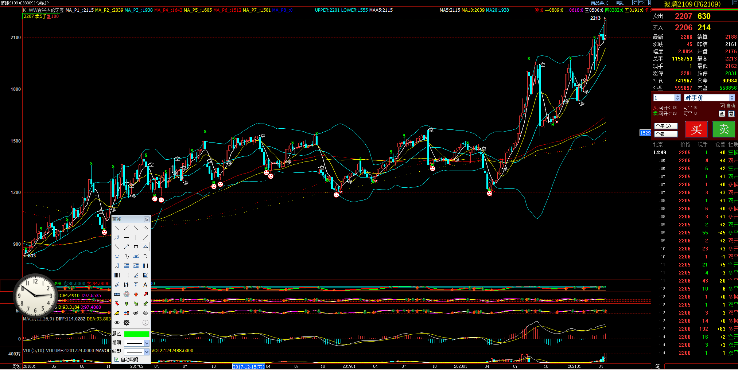Pick the triangle drawing tool
The height and width of the screenshot is (370, 738).
click(145, 247)
